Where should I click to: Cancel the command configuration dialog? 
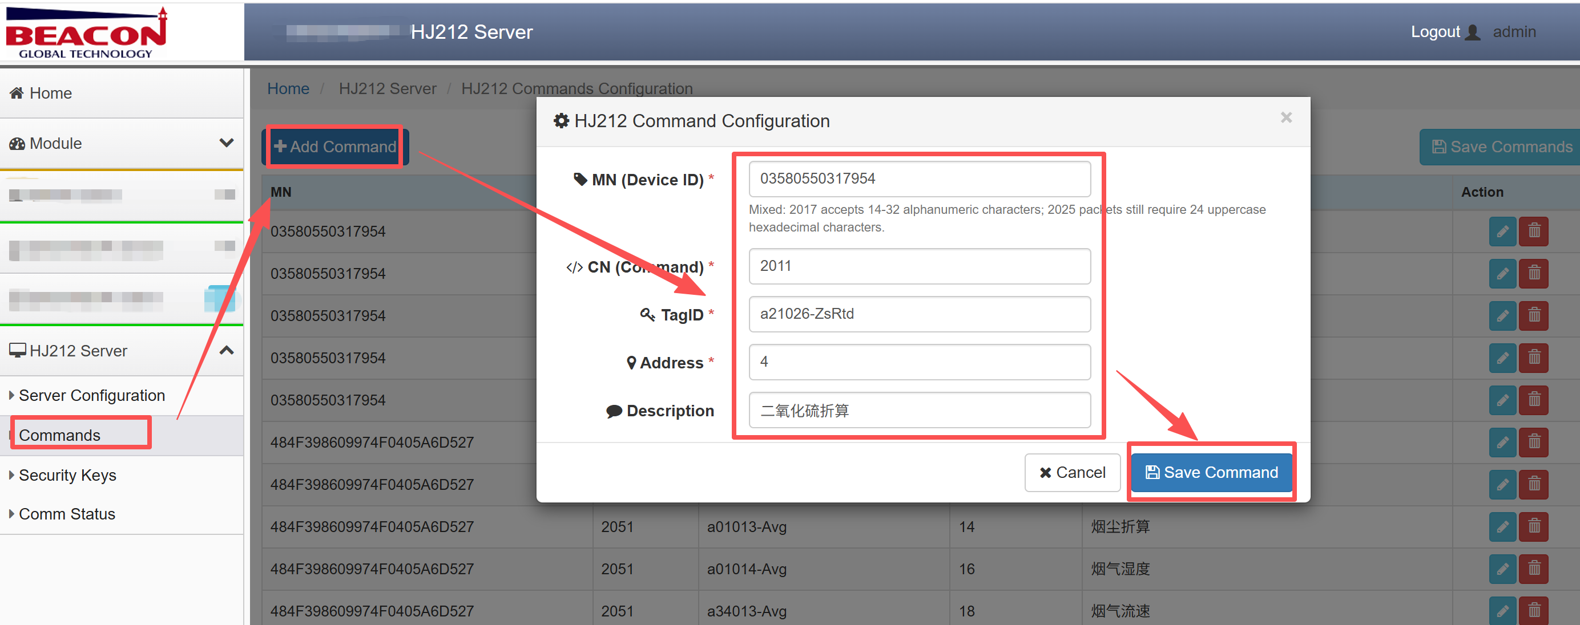pyautogui.click(x=1072, y=472)
